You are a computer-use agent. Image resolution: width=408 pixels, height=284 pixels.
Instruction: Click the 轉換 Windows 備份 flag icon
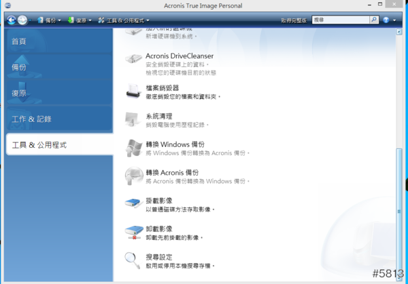(x=134, y=148)
